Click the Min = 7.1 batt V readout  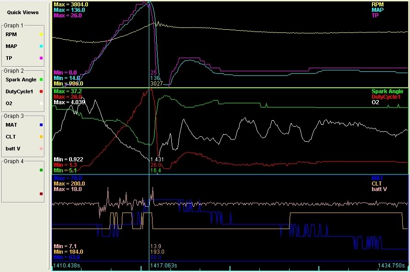65,246
